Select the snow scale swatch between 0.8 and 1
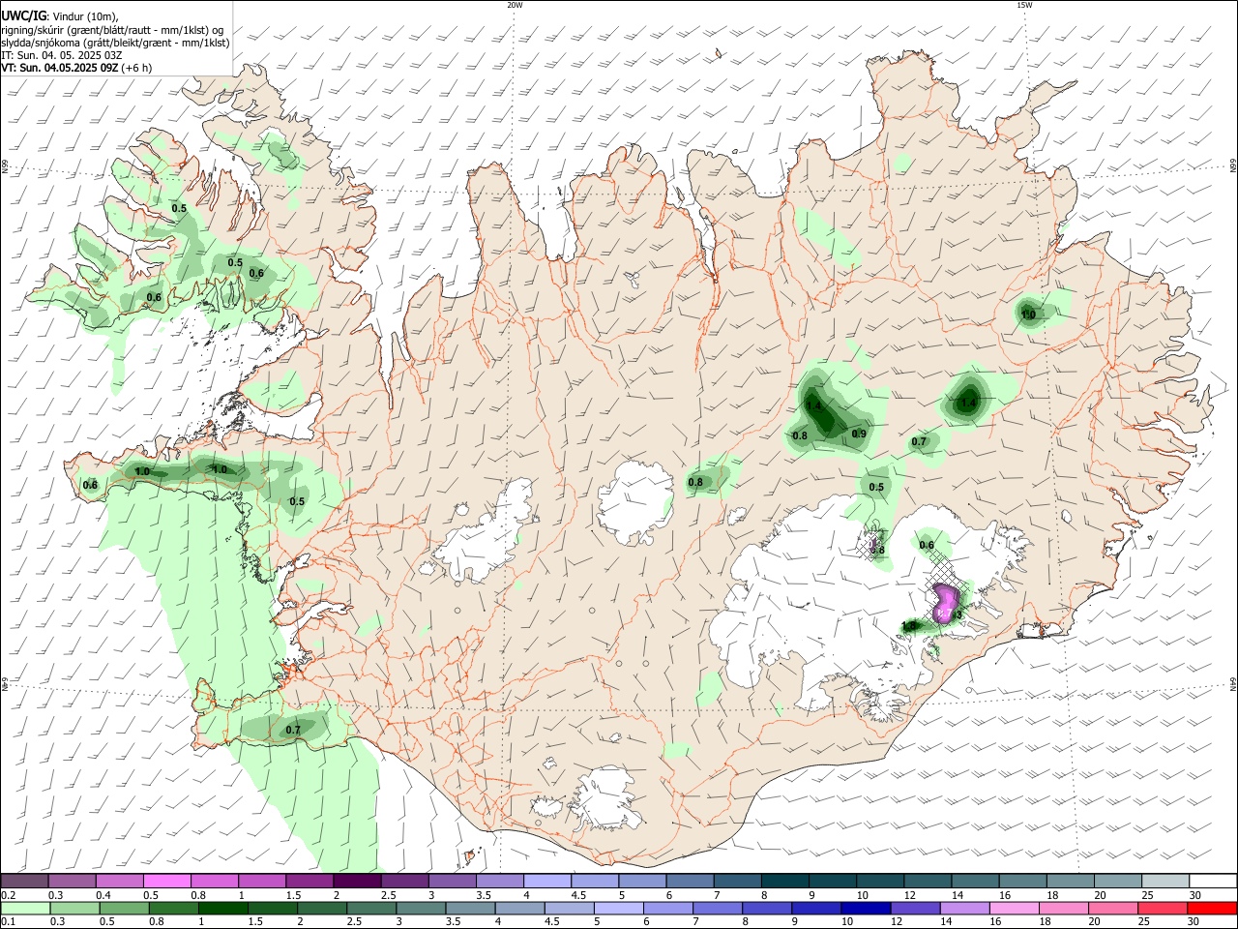Viewport: 1238px width, 929px height. point(215,882)
